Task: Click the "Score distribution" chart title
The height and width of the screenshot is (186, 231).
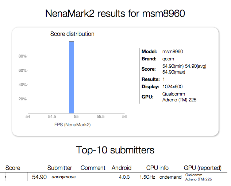Action: click(72, 34)
